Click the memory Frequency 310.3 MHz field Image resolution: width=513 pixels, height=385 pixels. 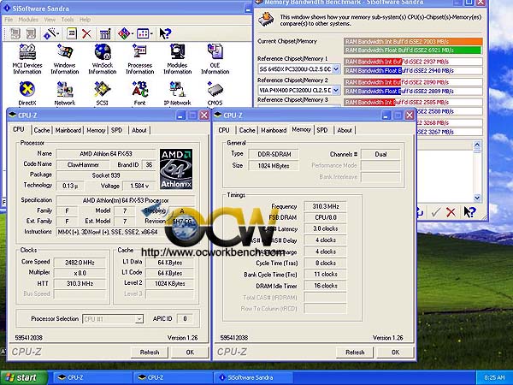(x=325, y=206)
